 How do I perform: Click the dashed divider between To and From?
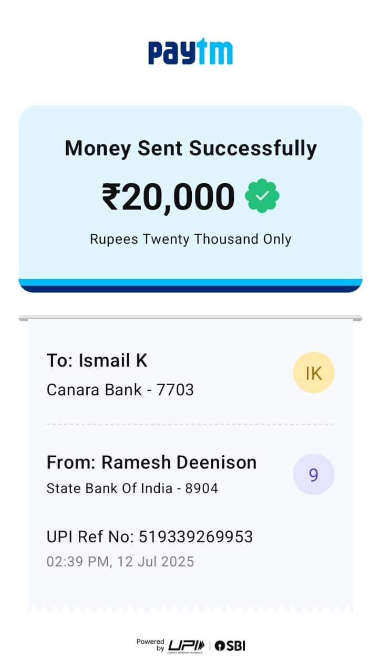tap(190, 424)
